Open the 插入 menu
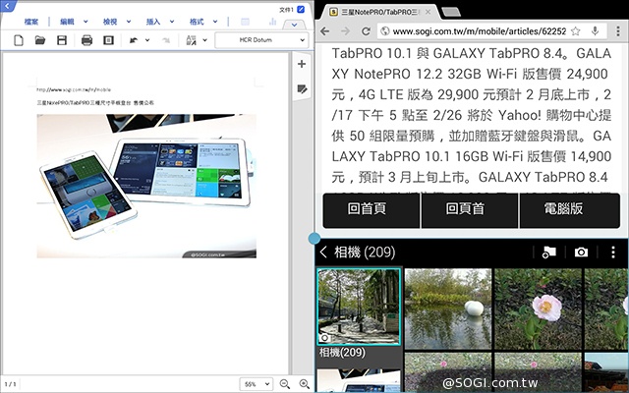The height and width of the screenshot is (393, 629). tap(153, 22)
